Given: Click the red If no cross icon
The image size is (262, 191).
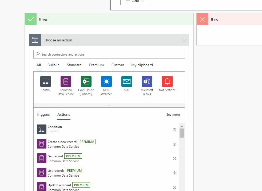Looking at the screenshot, I should [x=202, y=19].
